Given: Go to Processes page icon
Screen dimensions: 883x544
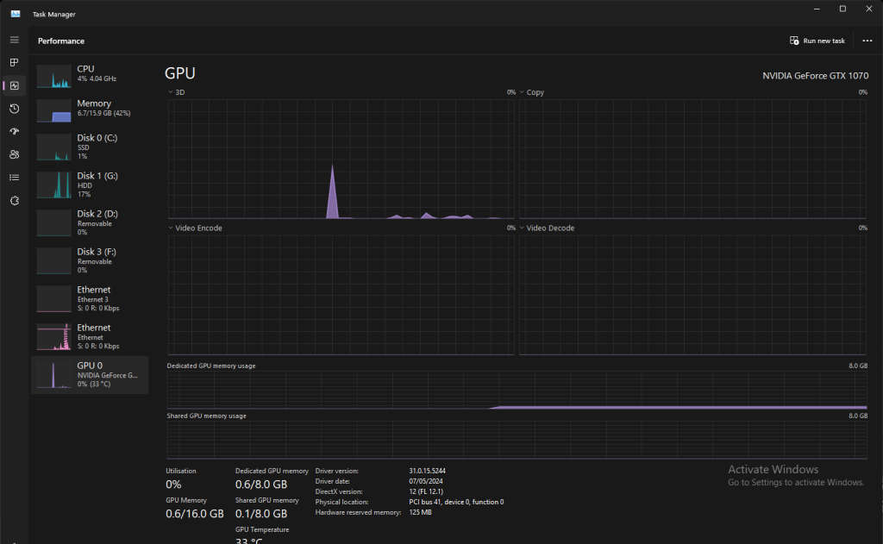Looking at the screenshot, I should coord(14,63).
